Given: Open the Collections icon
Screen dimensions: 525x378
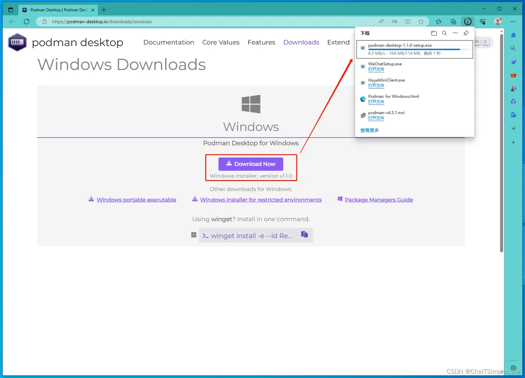Looking at the screenshot, I should (x=453, y=22).
